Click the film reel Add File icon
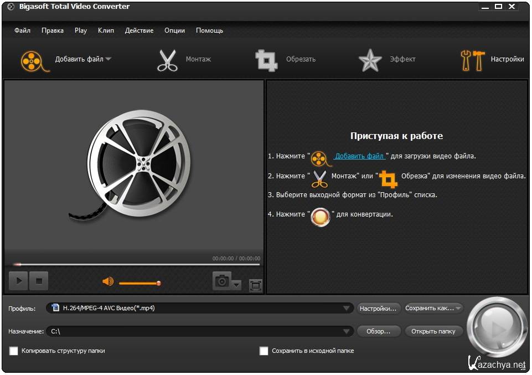The height and width of the screenshot is (375, 532). (x=32, y=60)
